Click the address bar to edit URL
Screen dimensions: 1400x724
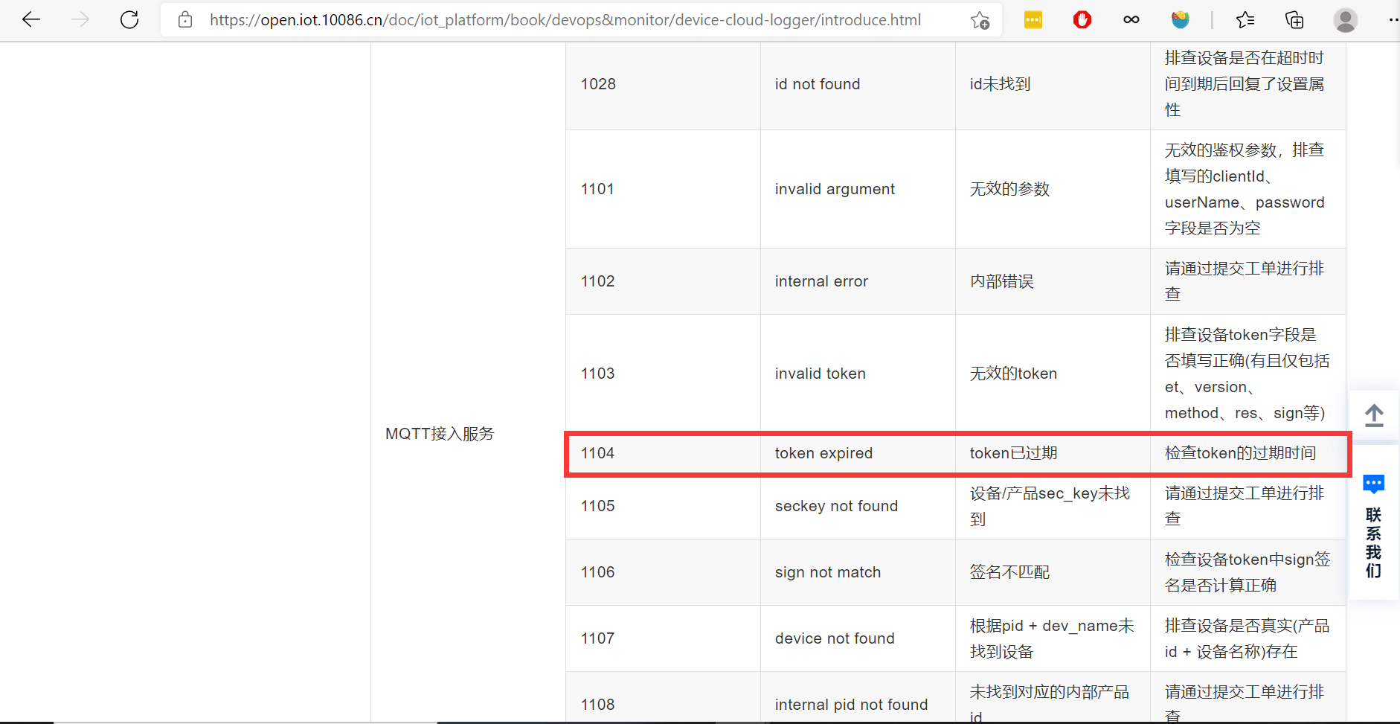[x=521, y=20]
